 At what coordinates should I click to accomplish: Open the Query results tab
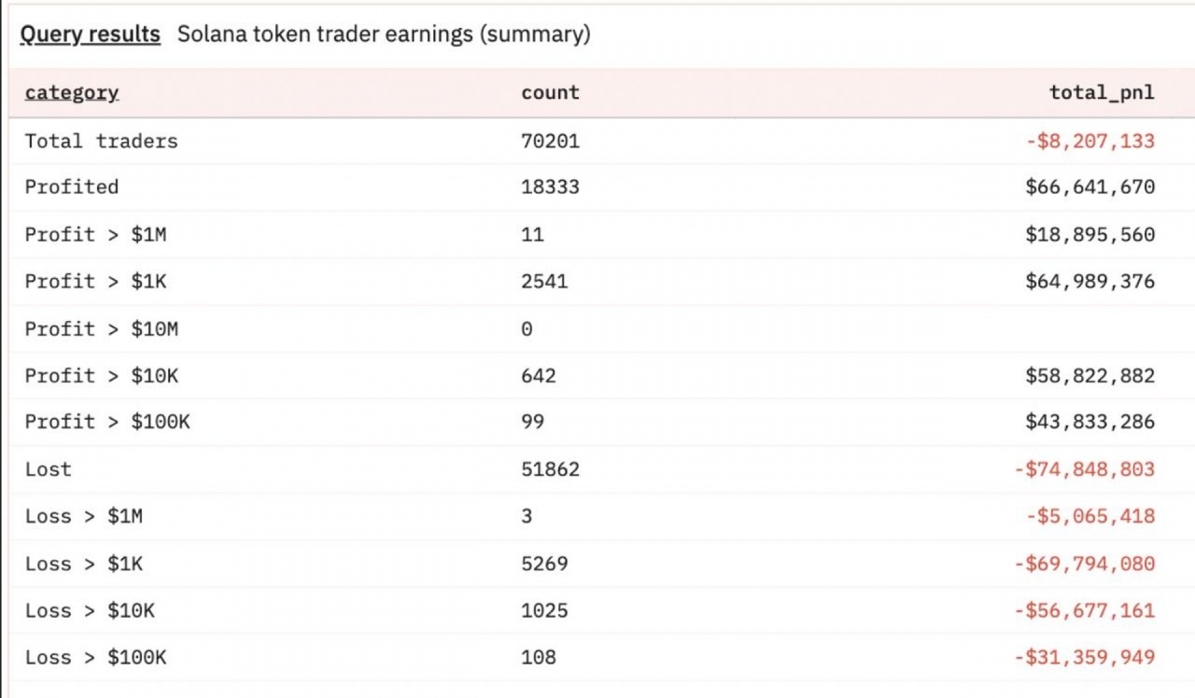[90, 34]
